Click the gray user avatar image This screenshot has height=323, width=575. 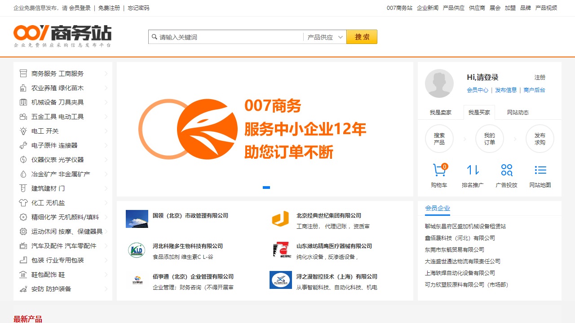pos(439,83)
